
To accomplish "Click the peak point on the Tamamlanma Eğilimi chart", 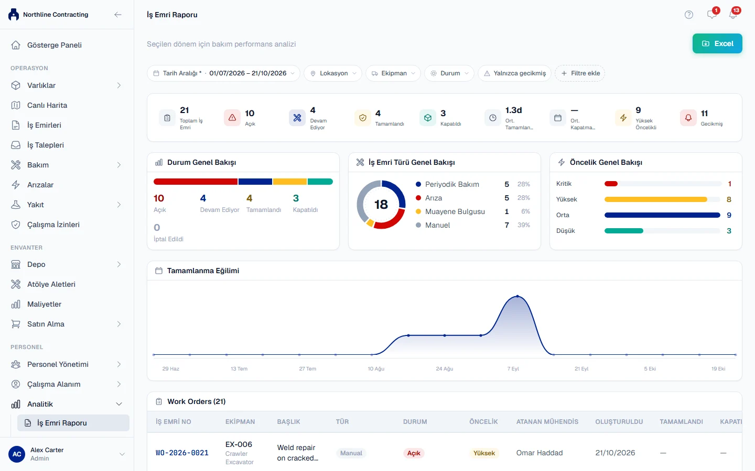I will (517, 296).
